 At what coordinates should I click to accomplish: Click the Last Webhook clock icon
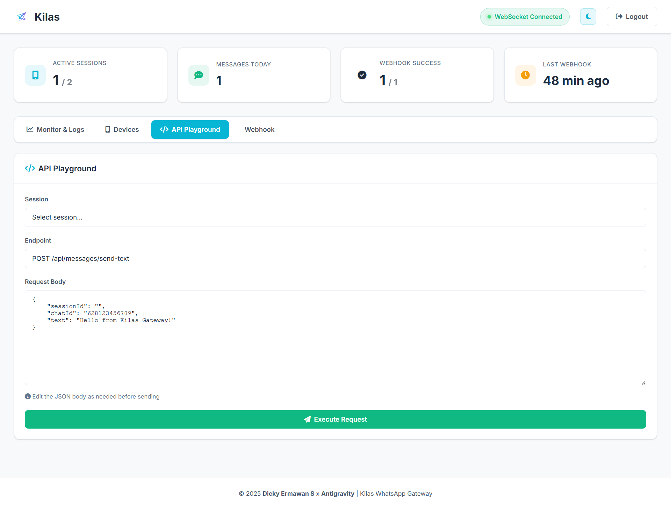click(x=525, y=75)
